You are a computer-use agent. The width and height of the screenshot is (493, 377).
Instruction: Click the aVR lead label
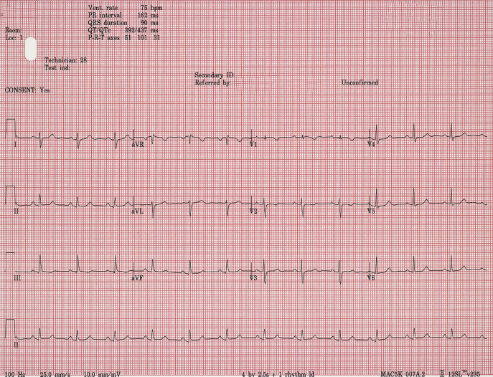(x=138, y=145)
